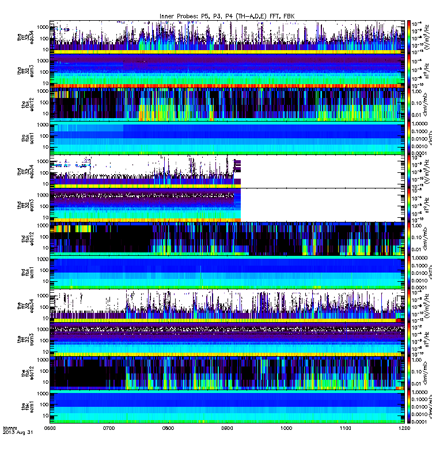Click inside the tha fbk edc12 spectrogram
Image resolution: width=432 pixels, height=461 pixels.
point(227,104)
